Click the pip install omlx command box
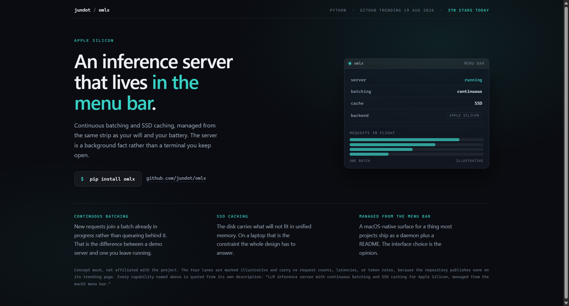This screenshot has width=569, height=306. tap(108, 179)
